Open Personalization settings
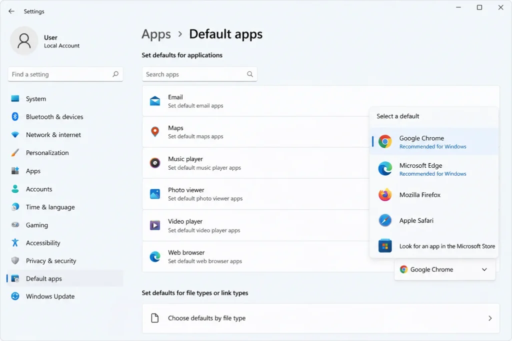 click(x=65, y=153)
